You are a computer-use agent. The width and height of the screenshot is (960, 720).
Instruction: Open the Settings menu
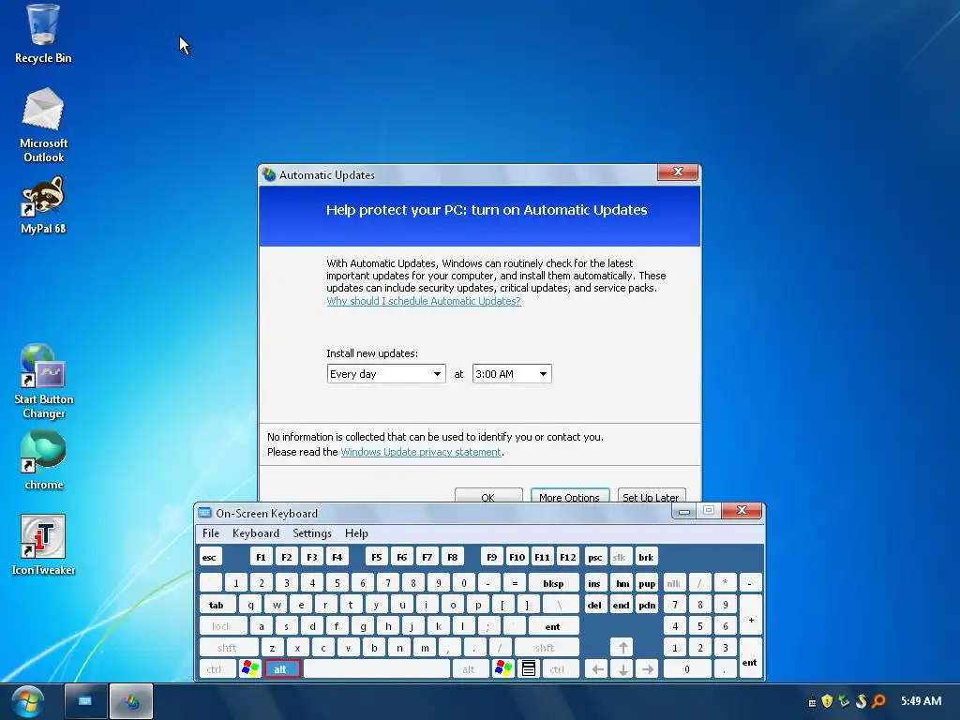312,533
